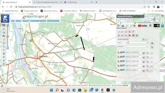Toggle the blue eye visibility button
The width and height of the screenshot is (165, 93).
click(162, 26)
